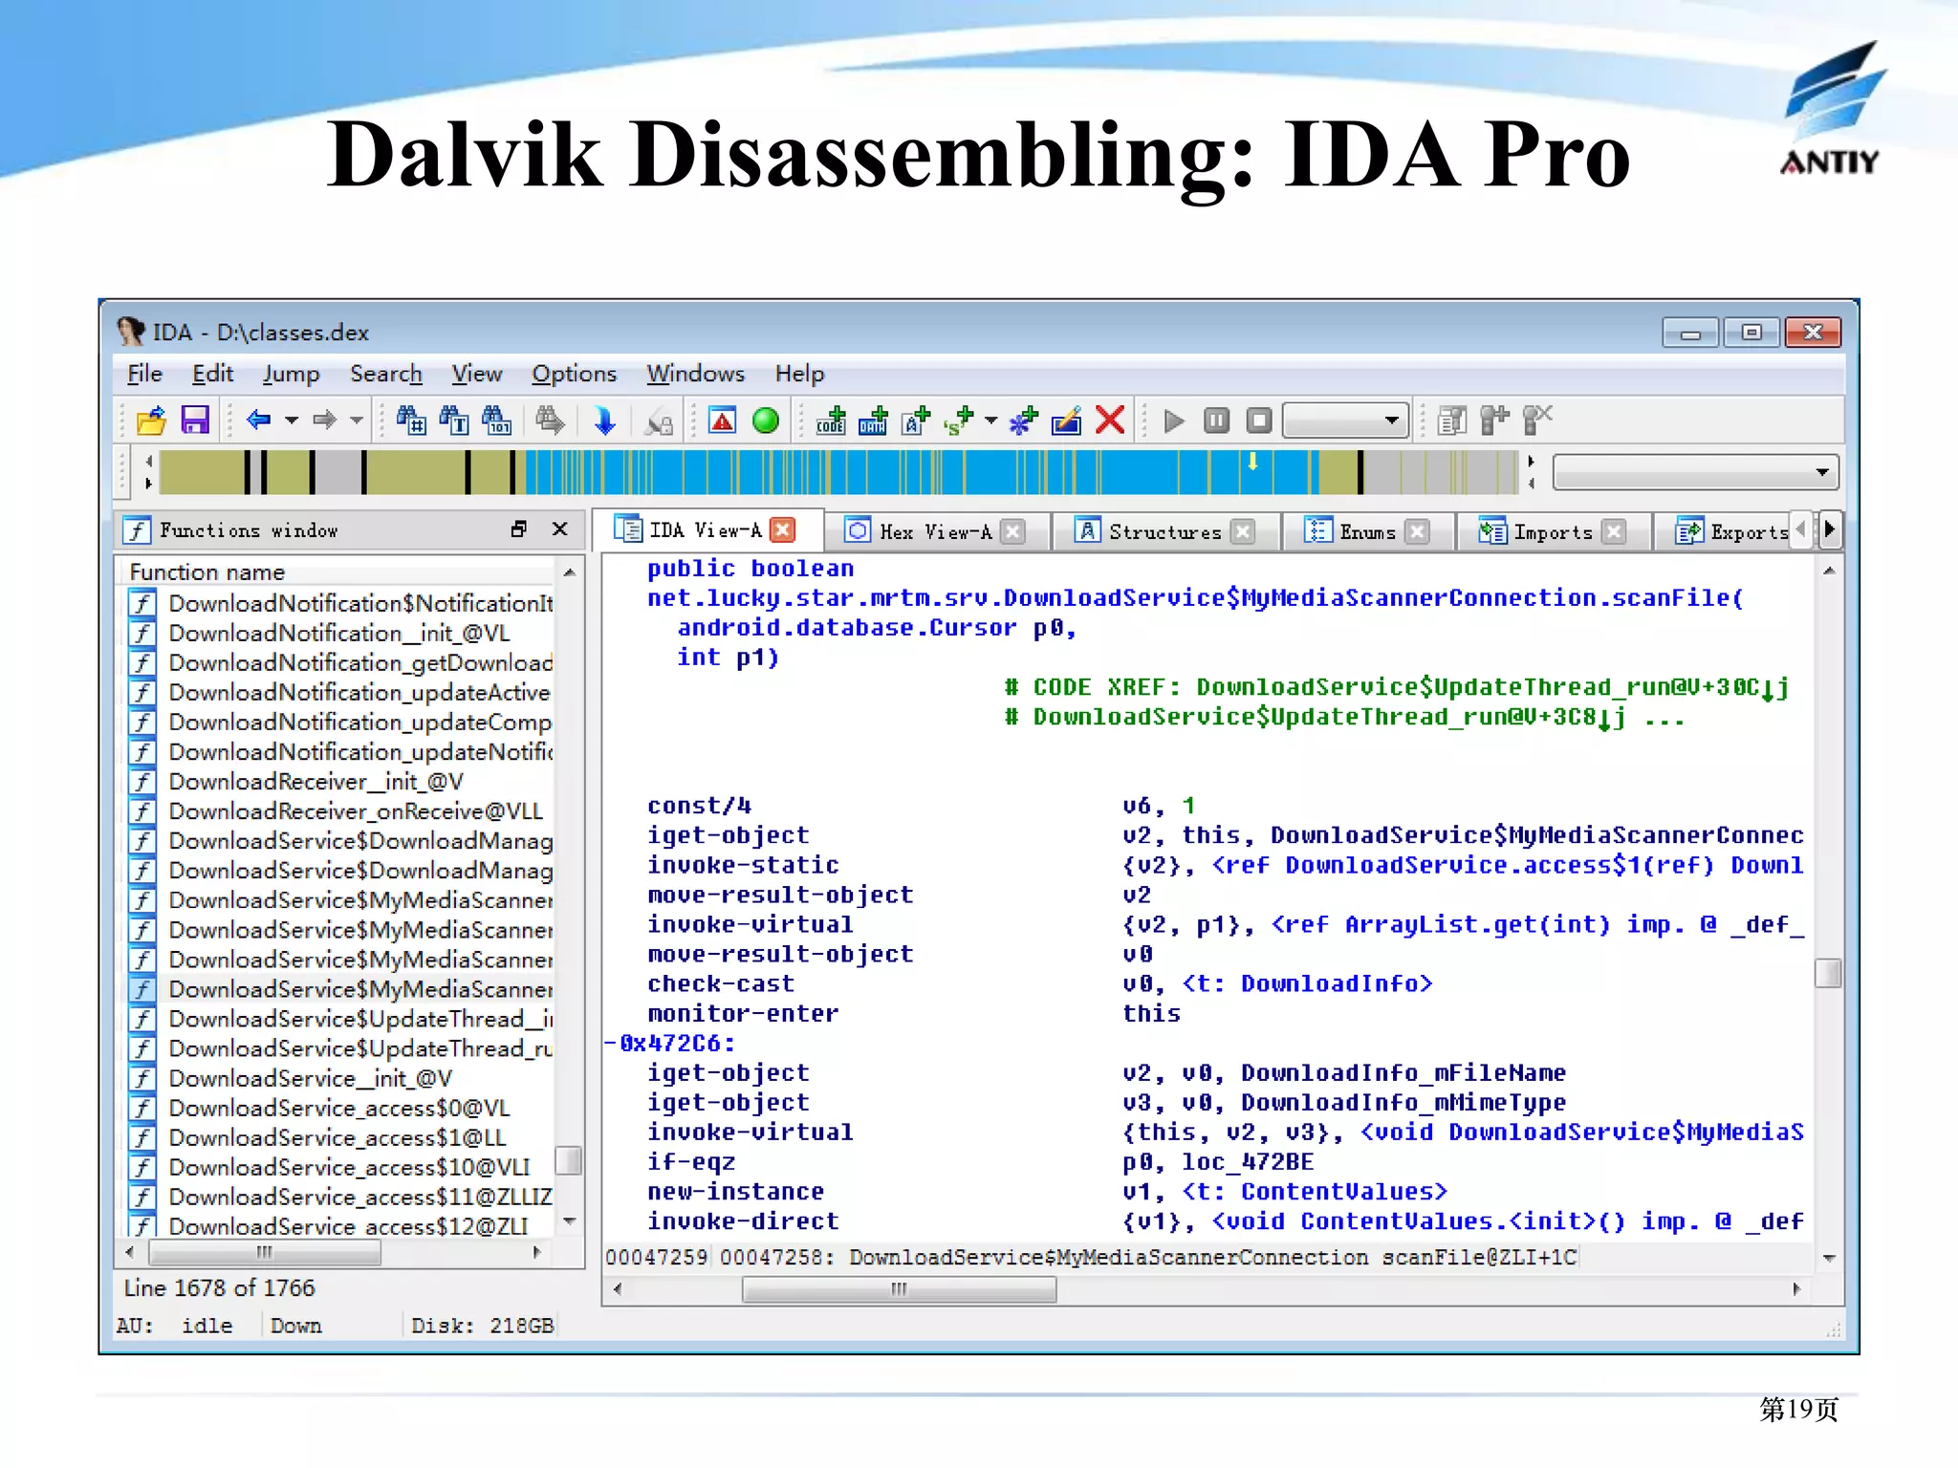Open the Windows menu
Image resolution: width=1958 pixels, height=1468 pixels.
[x=695, y=374]
